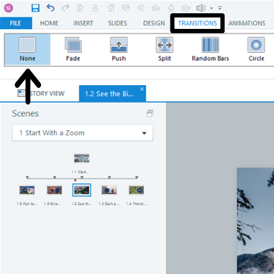Open the customize quick access toolbar arrow
This screenshot has width=274, height=274.
[220, 8]
